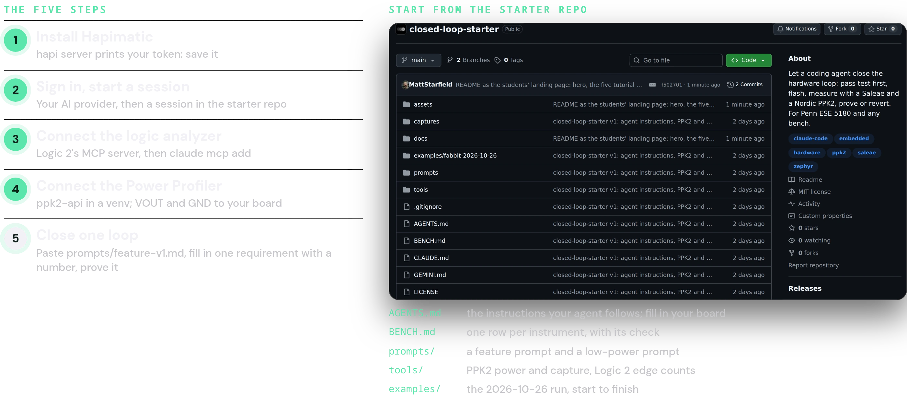Screen dimensions: 907x420
Task: Open the docs folder
Action: pos(420,138)
